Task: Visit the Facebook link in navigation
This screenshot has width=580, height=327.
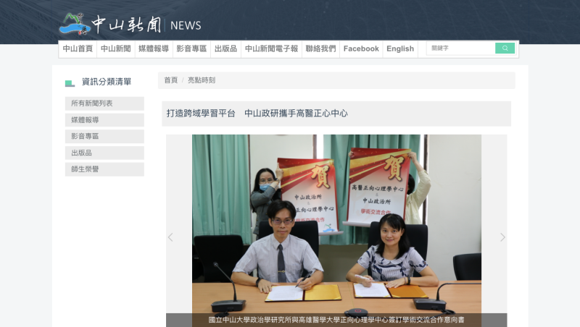Action: tap(361, 49)
